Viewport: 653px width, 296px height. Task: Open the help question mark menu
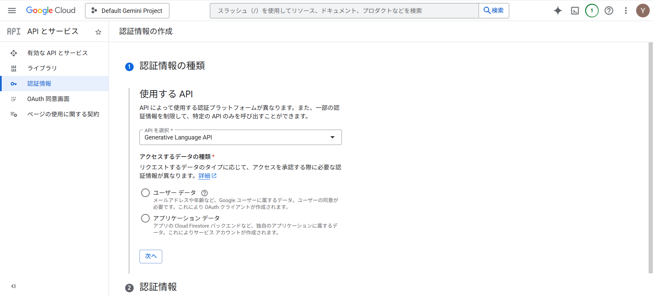coord(609,11)
